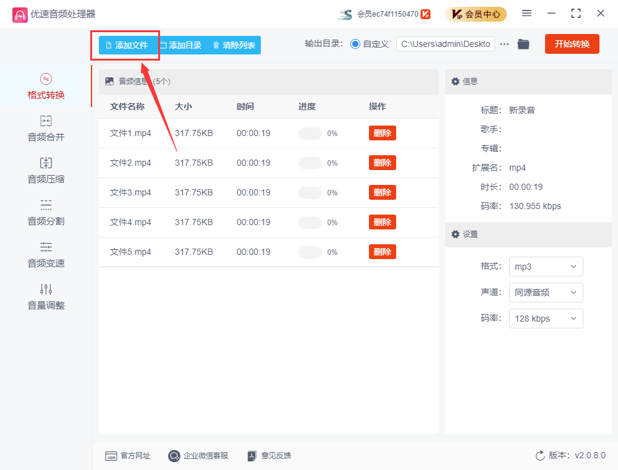Select the 文件3.mp4 file name
Screen dimensions: 618x470
click(130, 192)
